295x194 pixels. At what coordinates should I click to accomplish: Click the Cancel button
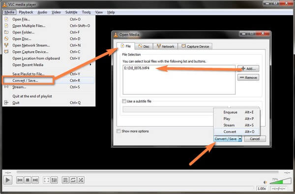pyautogui.click(x=255, y=139)
